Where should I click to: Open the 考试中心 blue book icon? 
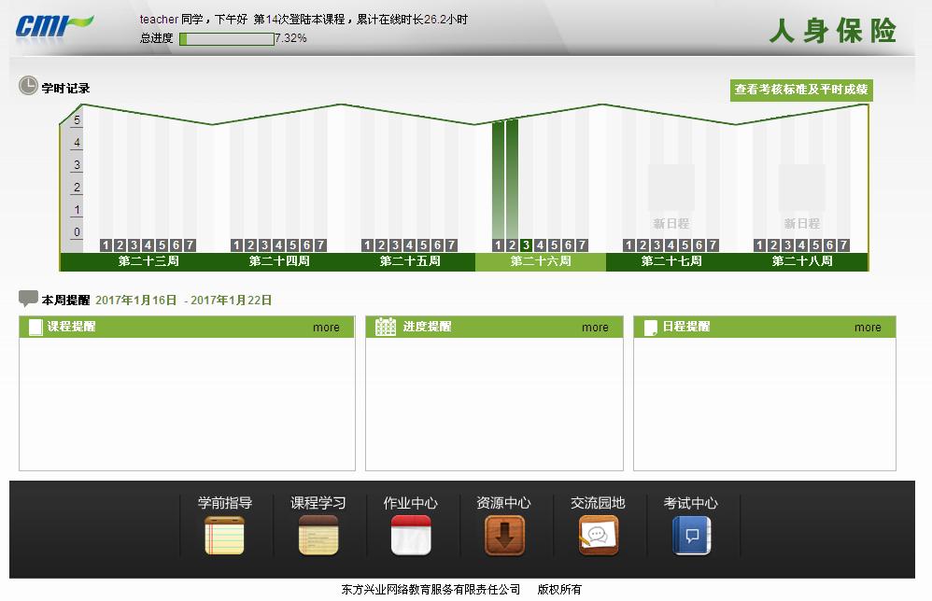691,536
